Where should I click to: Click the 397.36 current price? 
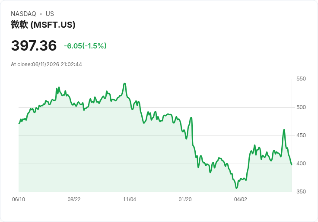point(34,45)
